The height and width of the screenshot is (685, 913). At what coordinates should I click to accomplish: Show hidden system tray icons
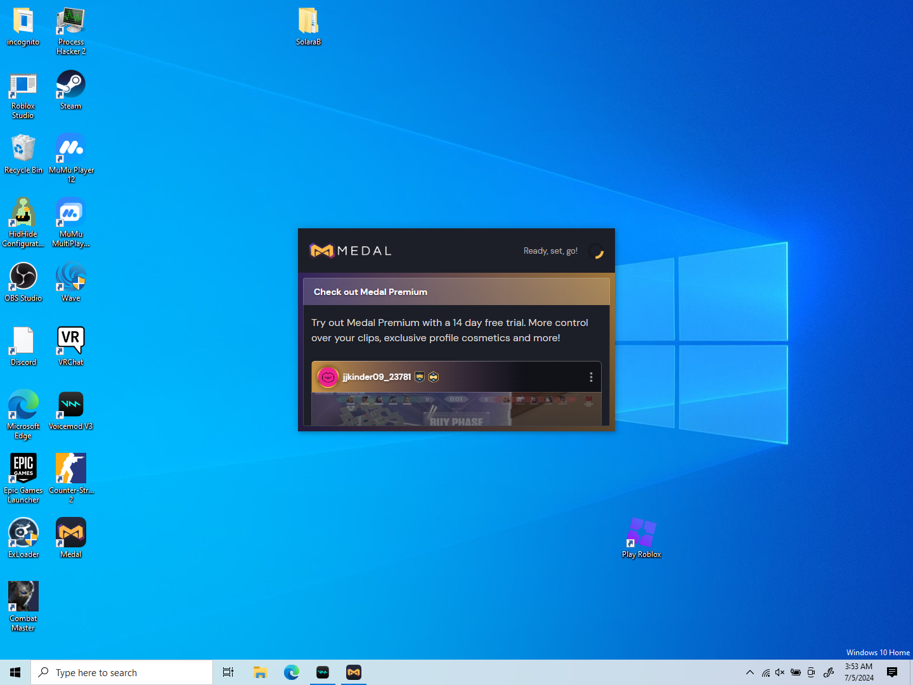click(x=750, y=672)
